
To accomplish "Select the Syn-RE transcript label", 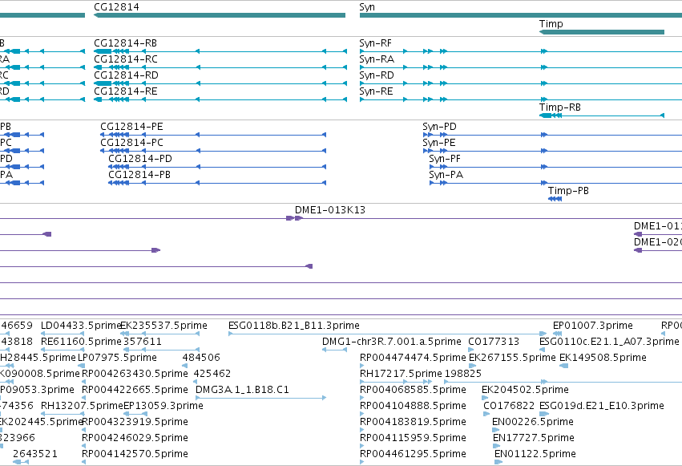I will tap(376, 91).
